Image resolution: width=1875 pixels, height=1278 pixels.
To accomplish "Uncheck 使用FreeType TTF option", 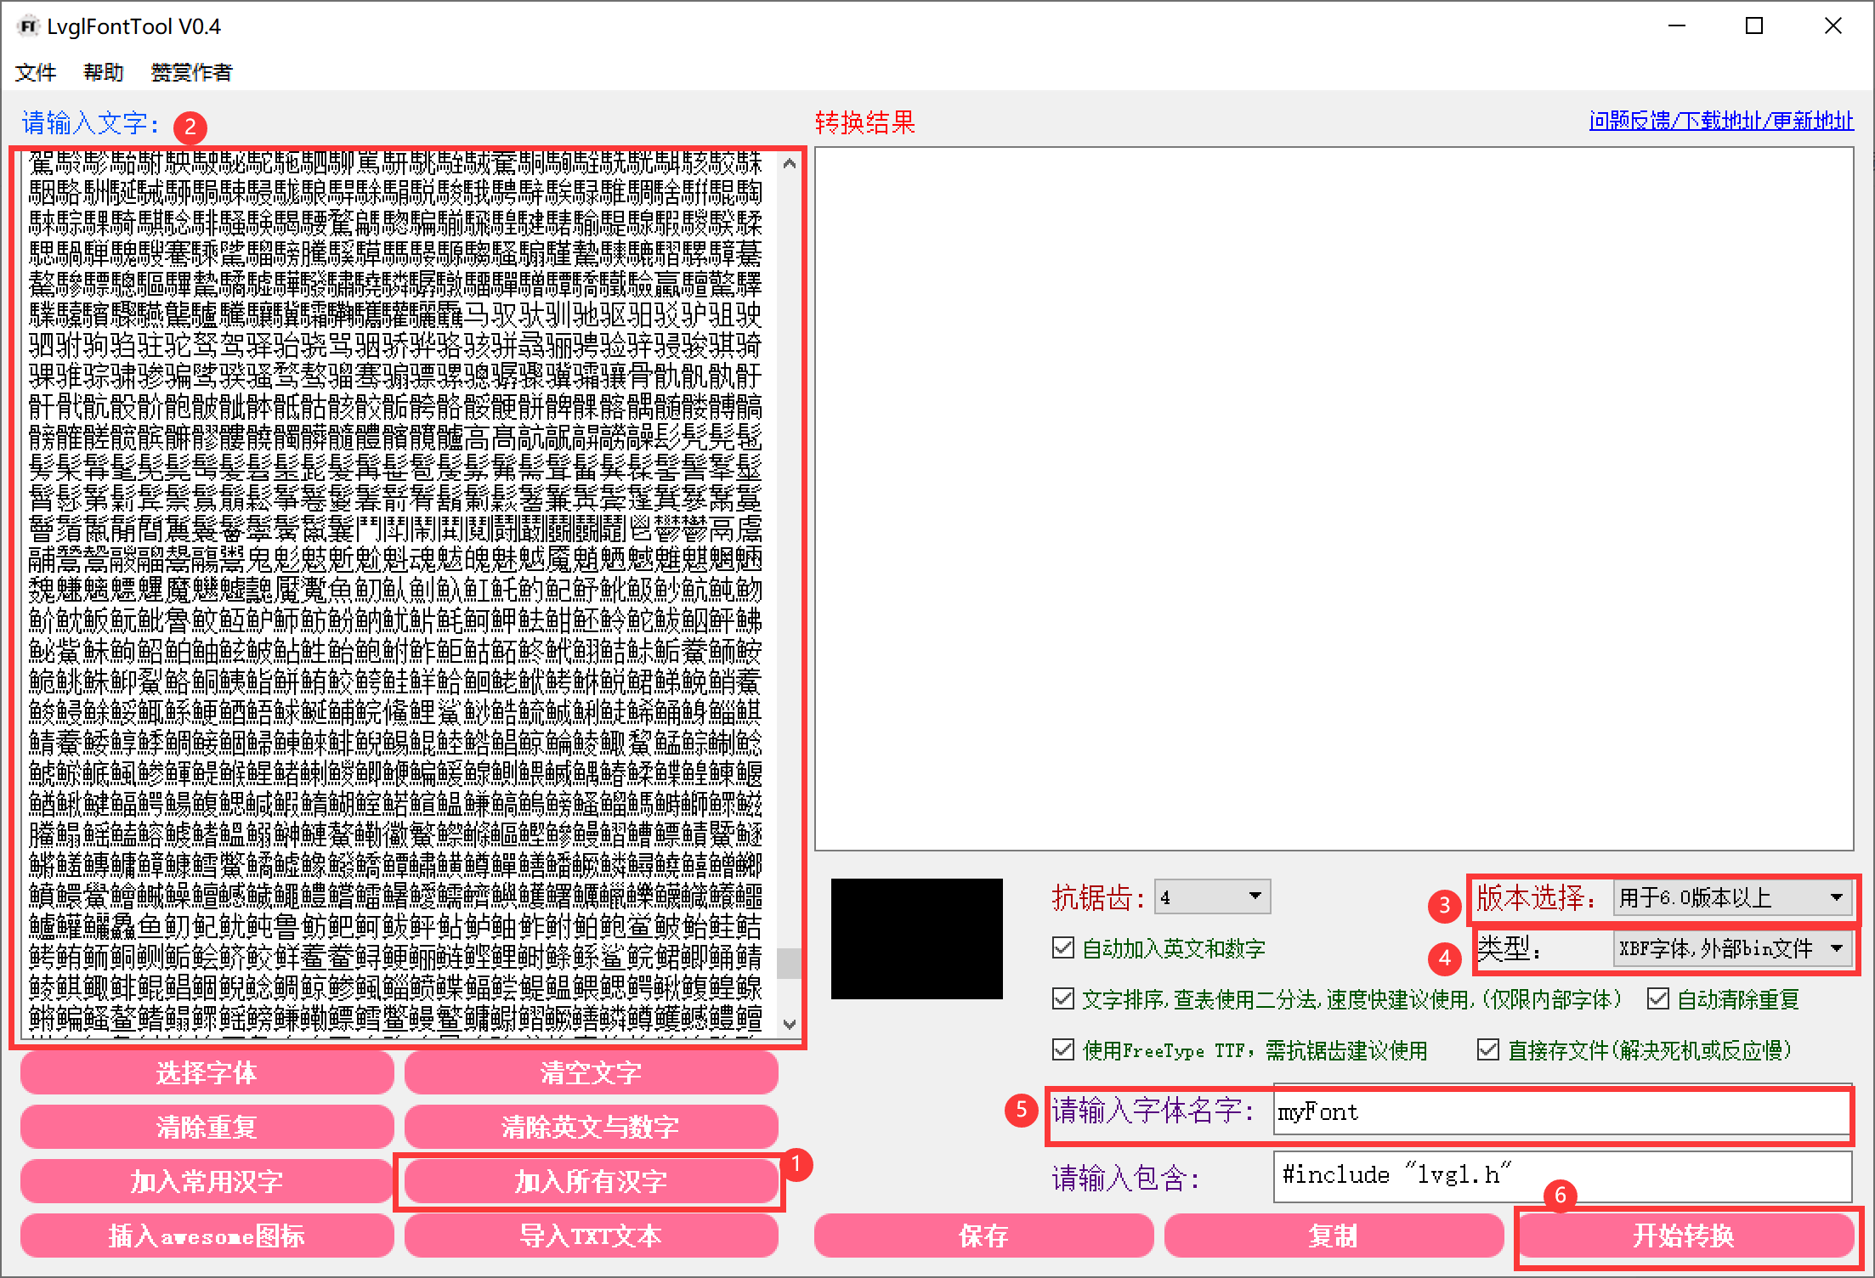I will (x=1063, y=1049).
